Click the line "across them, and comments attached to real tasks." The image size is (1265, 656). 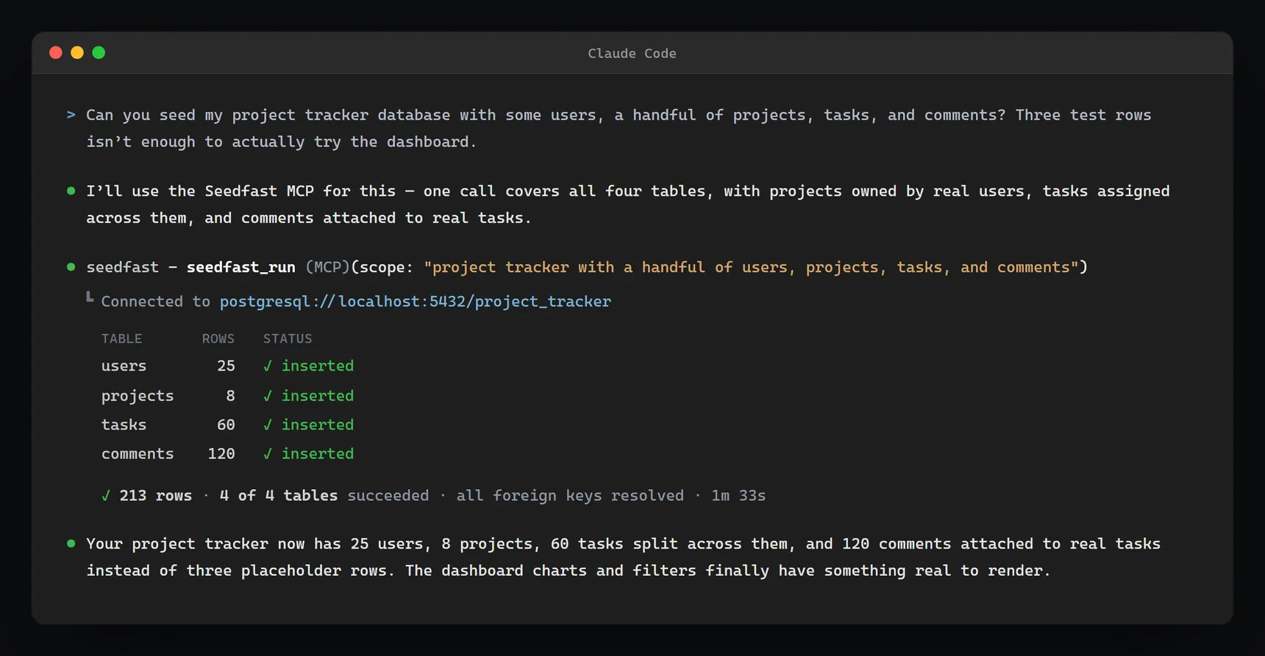[x=308, y=218]
